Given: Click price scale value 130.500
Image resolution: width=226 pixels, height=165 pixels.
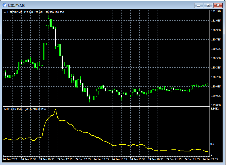Looking at the screenshot, I should coord(216,58).
